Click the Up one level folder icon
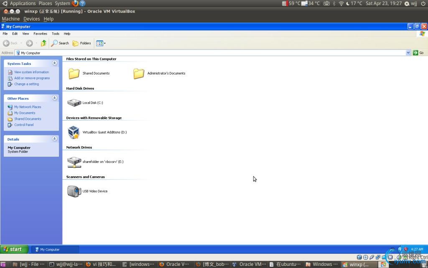The height and width of the screenshot is (268, 428). [x=43, y=43]
